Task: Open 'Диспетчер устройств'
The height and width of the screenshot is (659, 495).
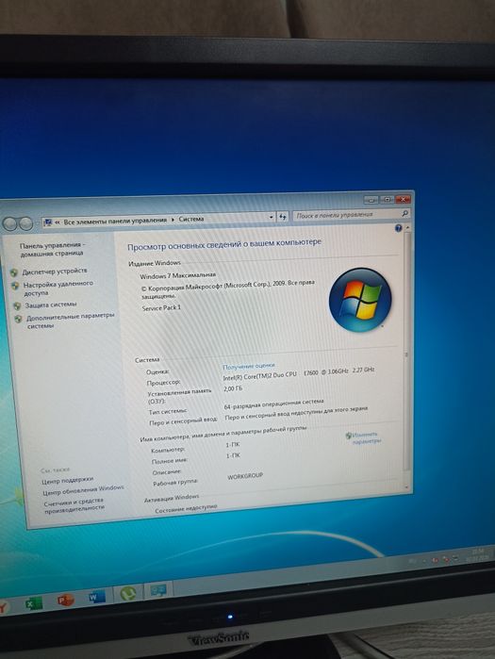Action: tap(55, 272)
